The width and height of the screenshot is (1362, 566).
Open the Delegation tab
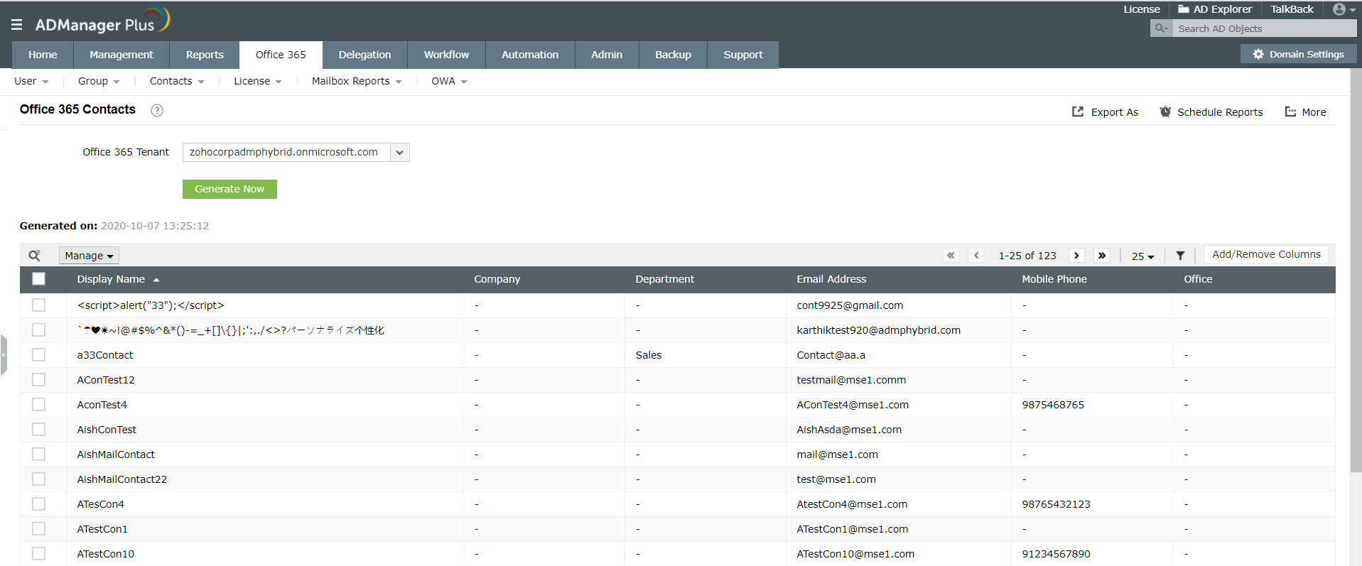pyautogui.click(x=364, y=55)
